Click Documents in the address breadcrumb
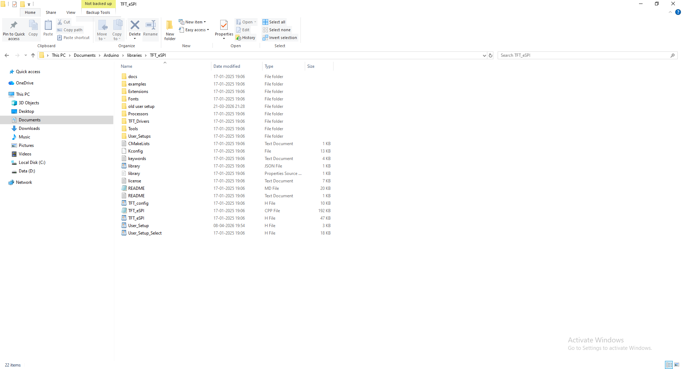 (x=85, y=55)
